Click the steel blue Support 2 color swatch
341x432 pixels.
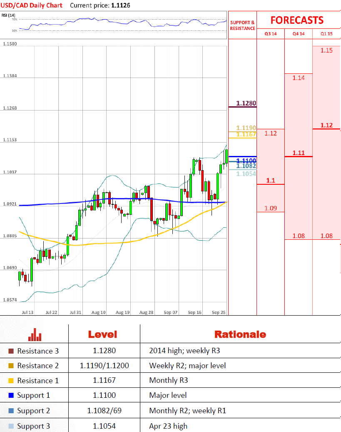click(x=11, y=411)
